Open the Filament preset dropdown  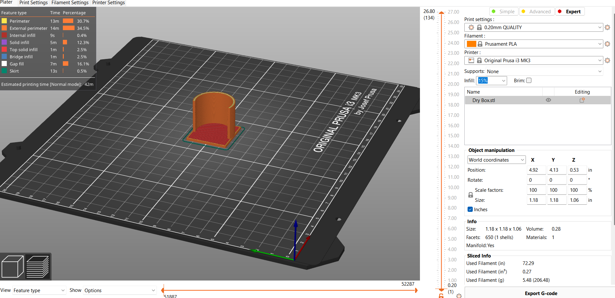point(533,44)
